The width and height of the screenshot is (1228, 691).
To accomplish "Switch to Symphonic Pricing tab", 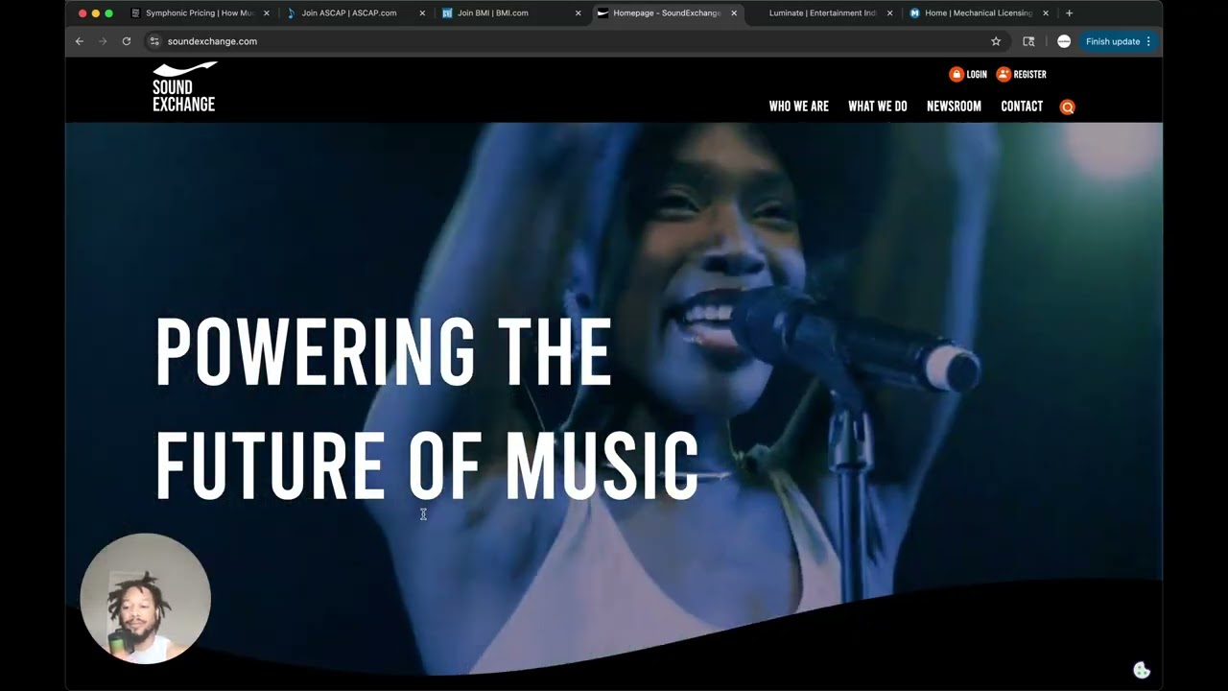I will 199,13.
